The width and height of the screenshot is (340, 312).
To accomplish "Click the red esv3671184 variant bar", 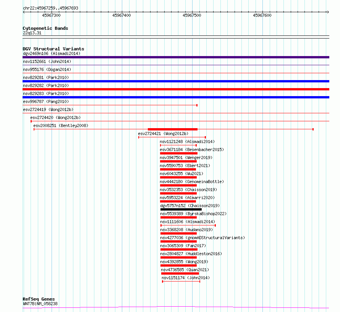I will (179, 153).
